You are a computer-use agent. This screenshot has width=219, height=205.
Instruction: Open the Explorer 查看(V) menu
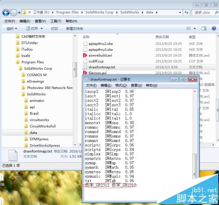click(40, 21)
